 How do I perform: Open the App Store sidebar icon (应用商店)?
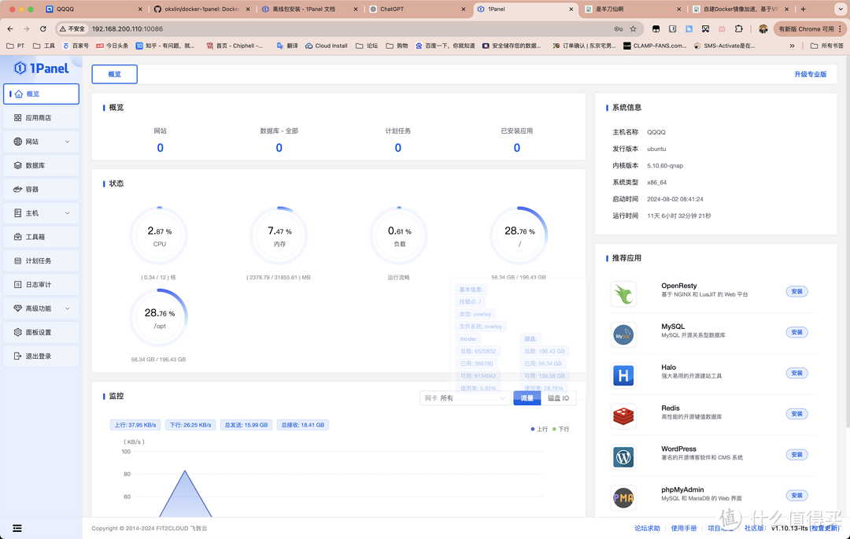(18, 118)
